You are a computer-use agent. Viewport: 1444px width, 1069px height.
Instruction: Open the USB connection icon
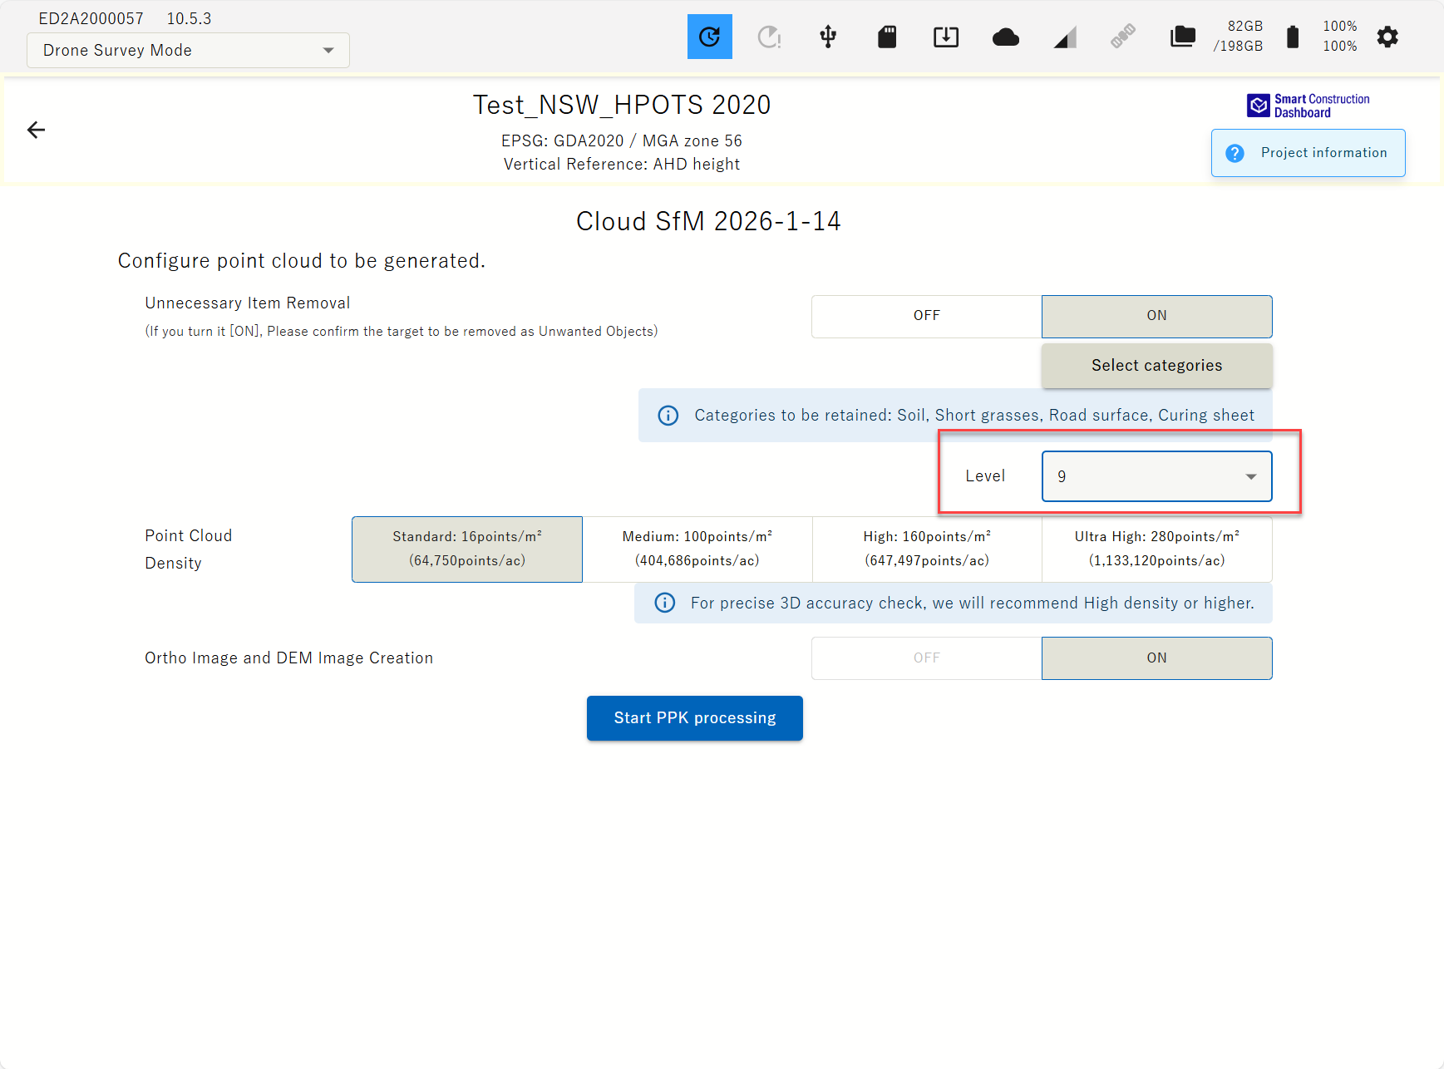[x=828, y=37]
